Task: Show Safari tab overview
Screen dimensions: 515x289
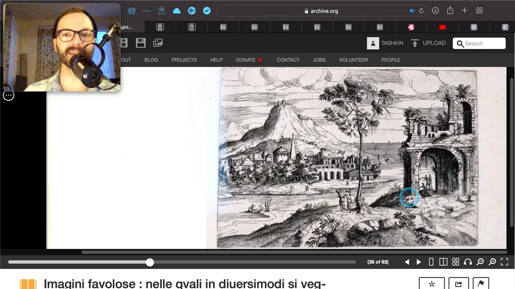Action: pos(479,11)
